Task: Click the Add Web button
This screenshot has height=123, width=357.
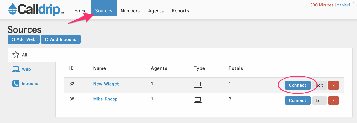Action: coord(24,39)
